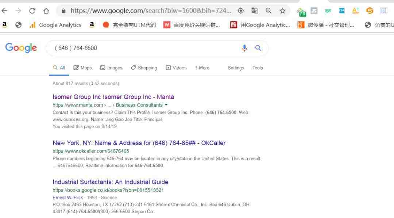
Task: Open the 微传播 - 社交管理 bookmark
Action: click(326, 25)
